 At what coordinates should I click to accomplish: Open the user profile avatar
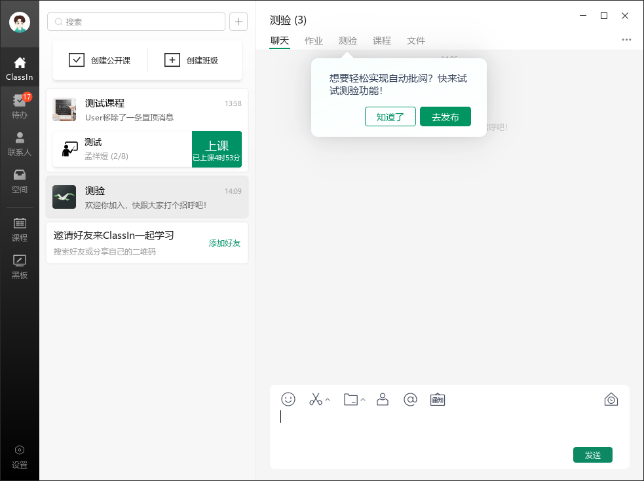tap(19, 22)
